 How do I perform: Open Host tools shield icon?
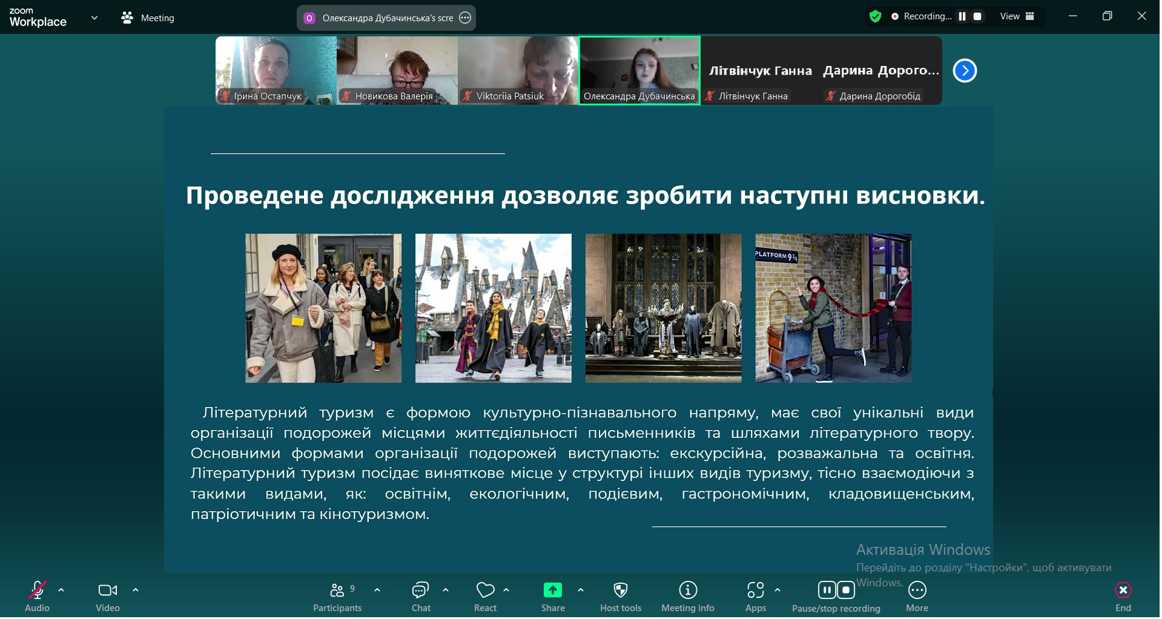[620, 591]
